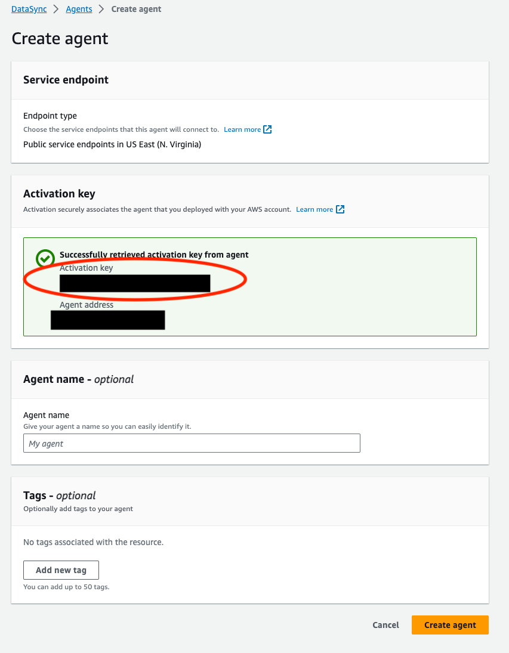Select the redacted Activation key value
509x653 pixels.
coord(135,283)
